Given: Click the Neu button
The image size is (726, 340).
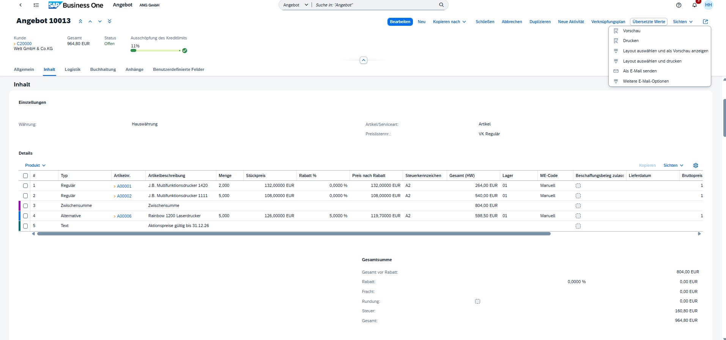Looking at the screenshot, I should pos(422,22).
